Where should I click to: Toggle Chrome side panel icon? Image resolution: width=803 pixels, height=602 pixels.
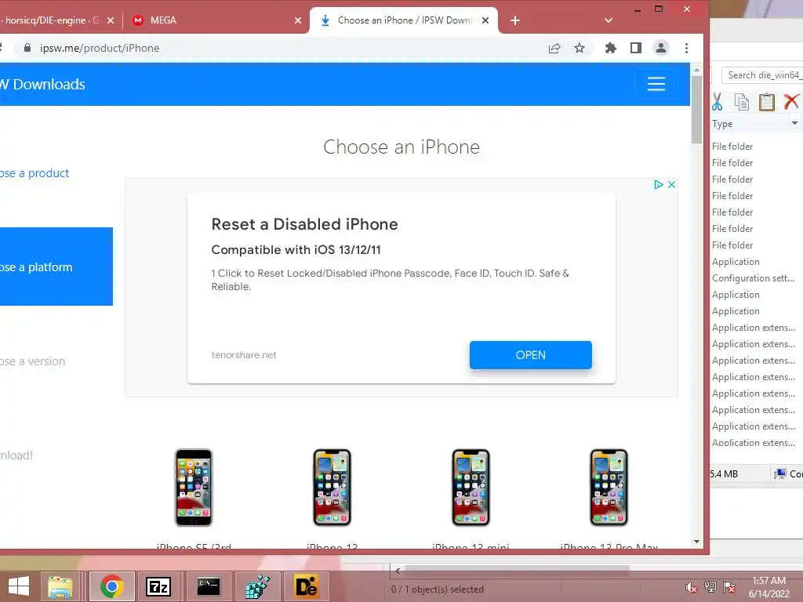[x=635, y=48]
